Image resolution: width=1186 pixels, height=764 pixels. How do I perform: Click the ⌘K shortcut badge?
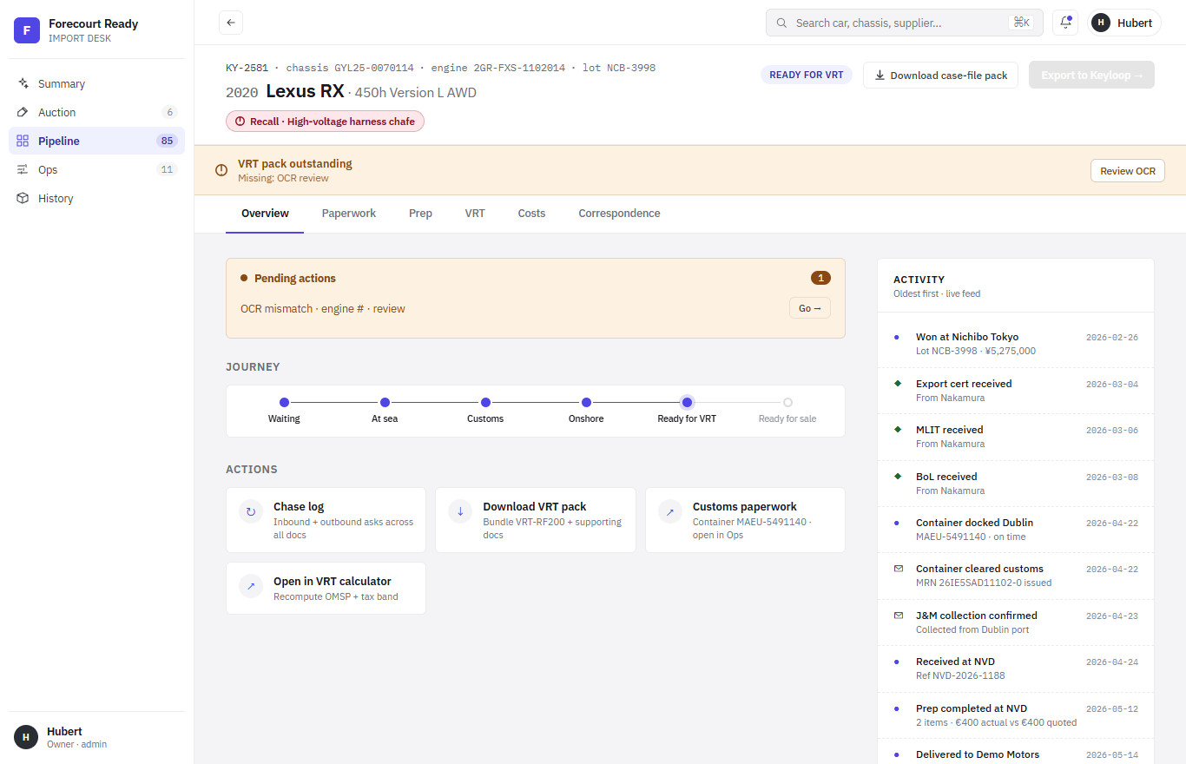coord(1021,23)
